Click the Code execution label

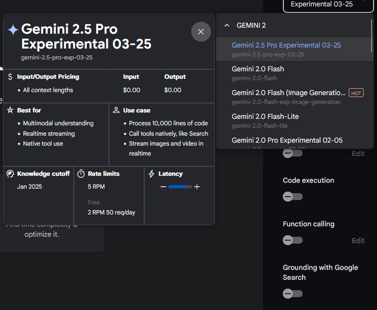click(309, 180)
